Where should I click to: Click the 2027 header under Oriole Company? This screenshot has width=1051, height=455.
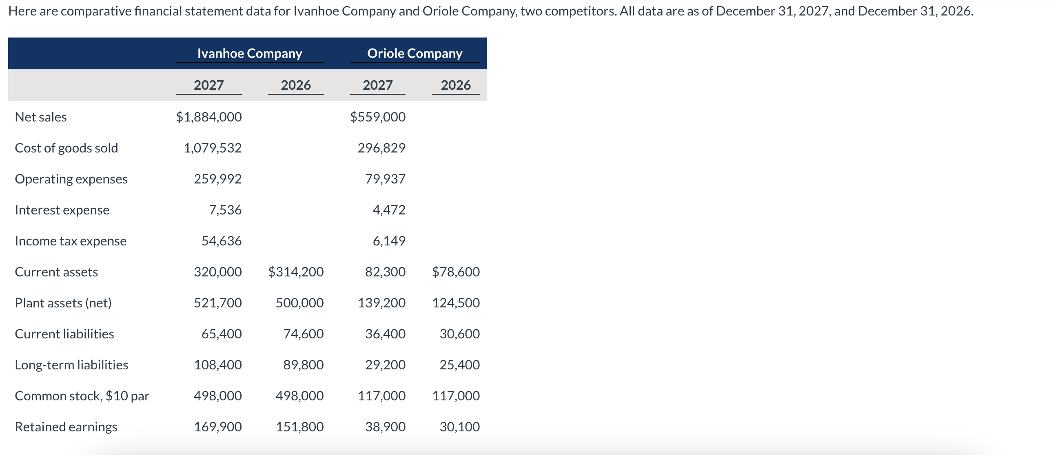[x=377, y=85]
